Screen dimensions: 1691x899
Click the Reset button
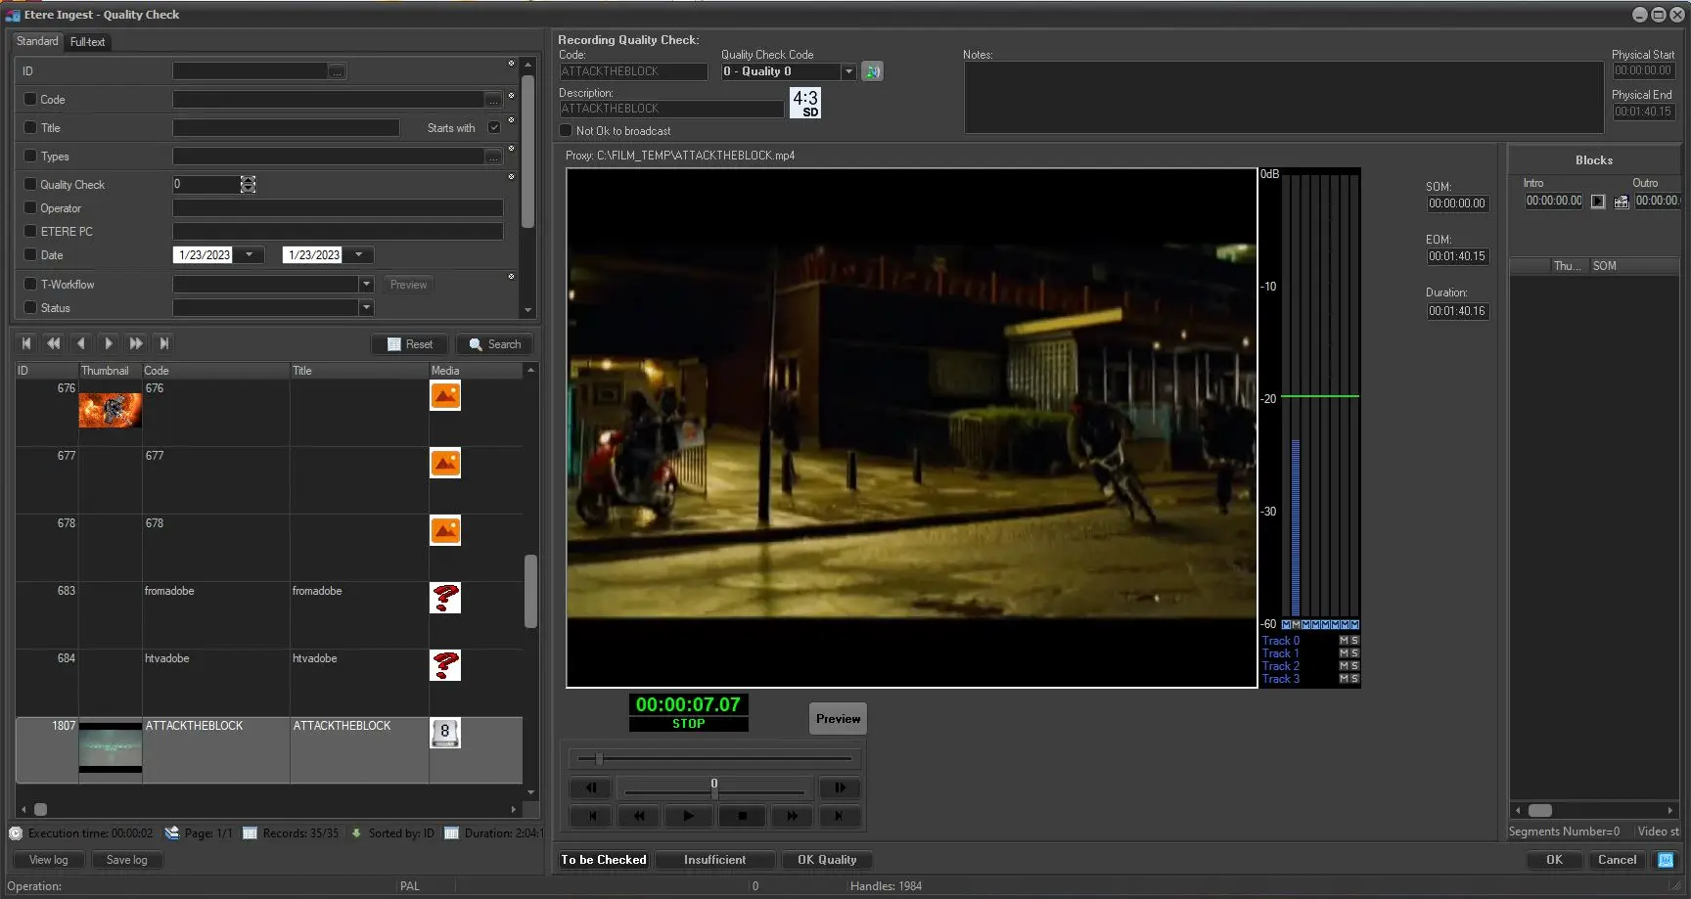pyautogui.click(x=409, y=344)
